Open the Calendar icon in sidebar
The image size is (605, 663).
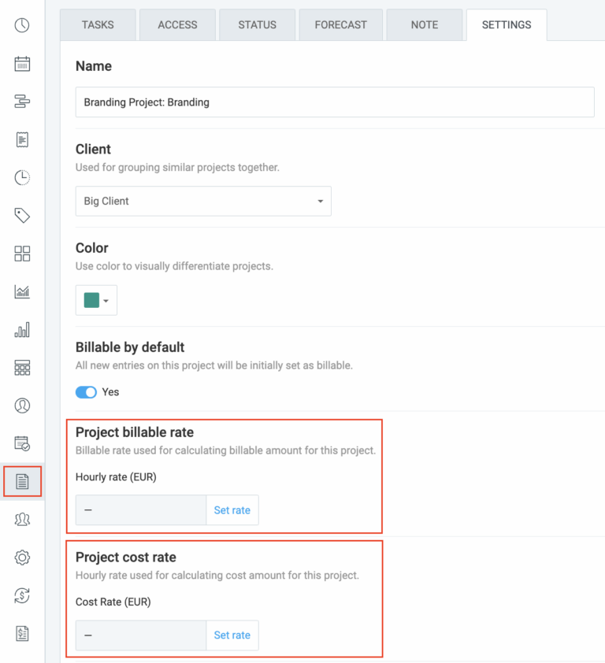[22, 64]
